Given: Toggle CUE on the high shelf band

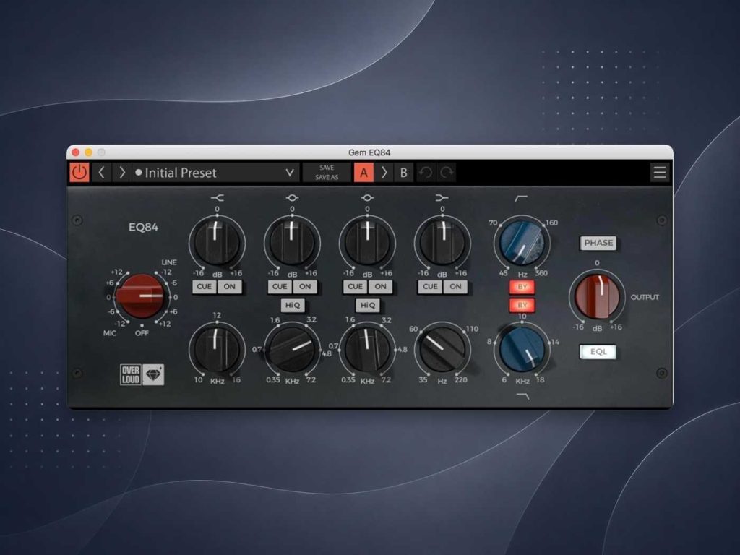Looking at the screenshot, I should coord(205,286).
